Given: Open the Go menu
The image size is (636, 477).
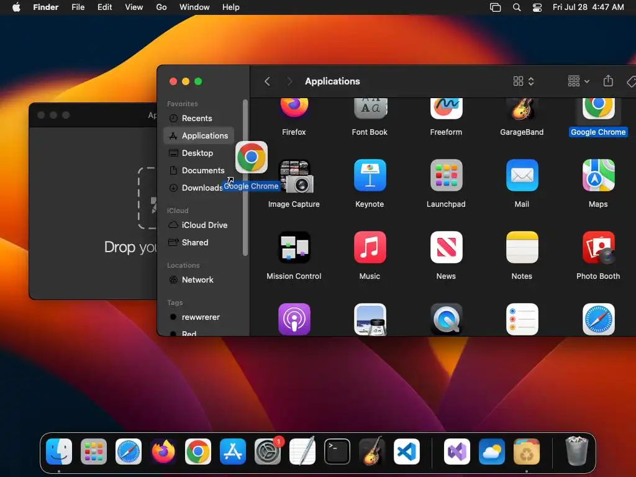Looking at the screenshot, I should click(x=161, y=7).
